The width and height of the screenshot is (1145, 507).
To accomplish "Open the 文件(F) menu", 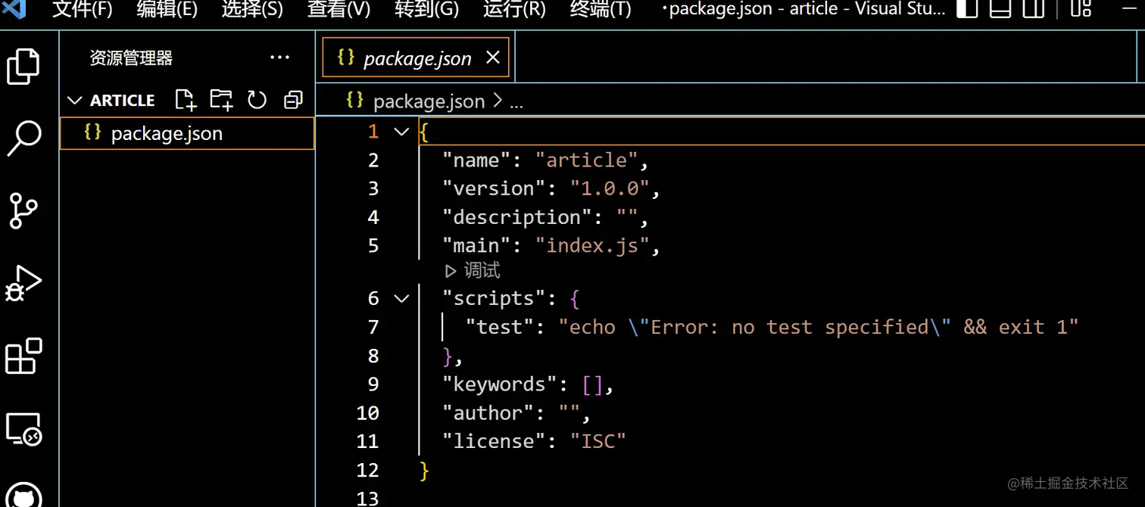I will [82, 10].
